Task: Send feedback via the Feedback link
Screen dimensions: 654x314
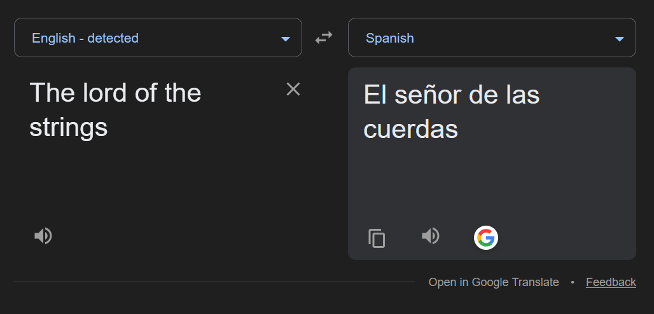Action: (611, 282)
